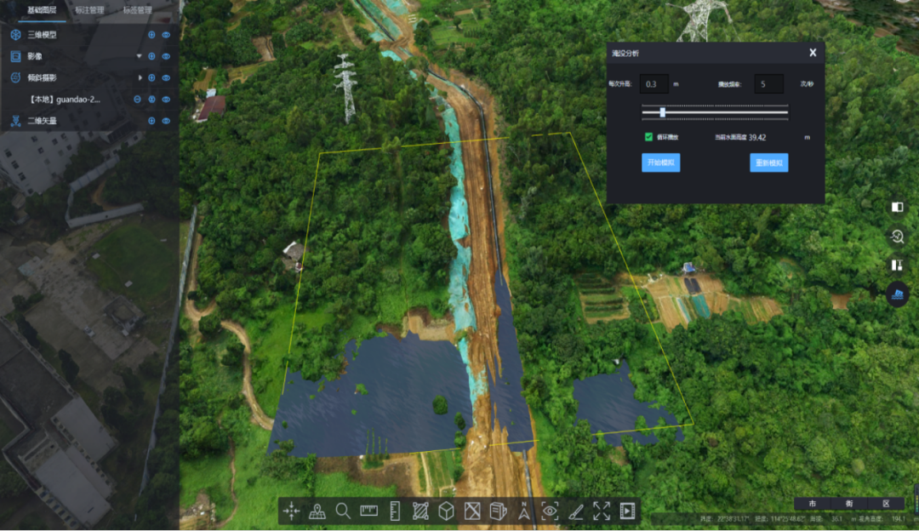Toggle visibility eye for 三维模型 layer
This screenshot has height=531, width=919.
coord(166,35)
